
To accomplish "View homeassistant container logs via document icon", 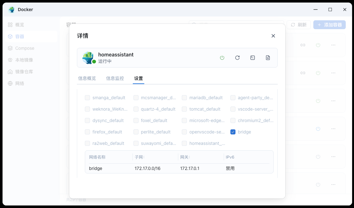I will pyautogui.click(x=268, y=57).
